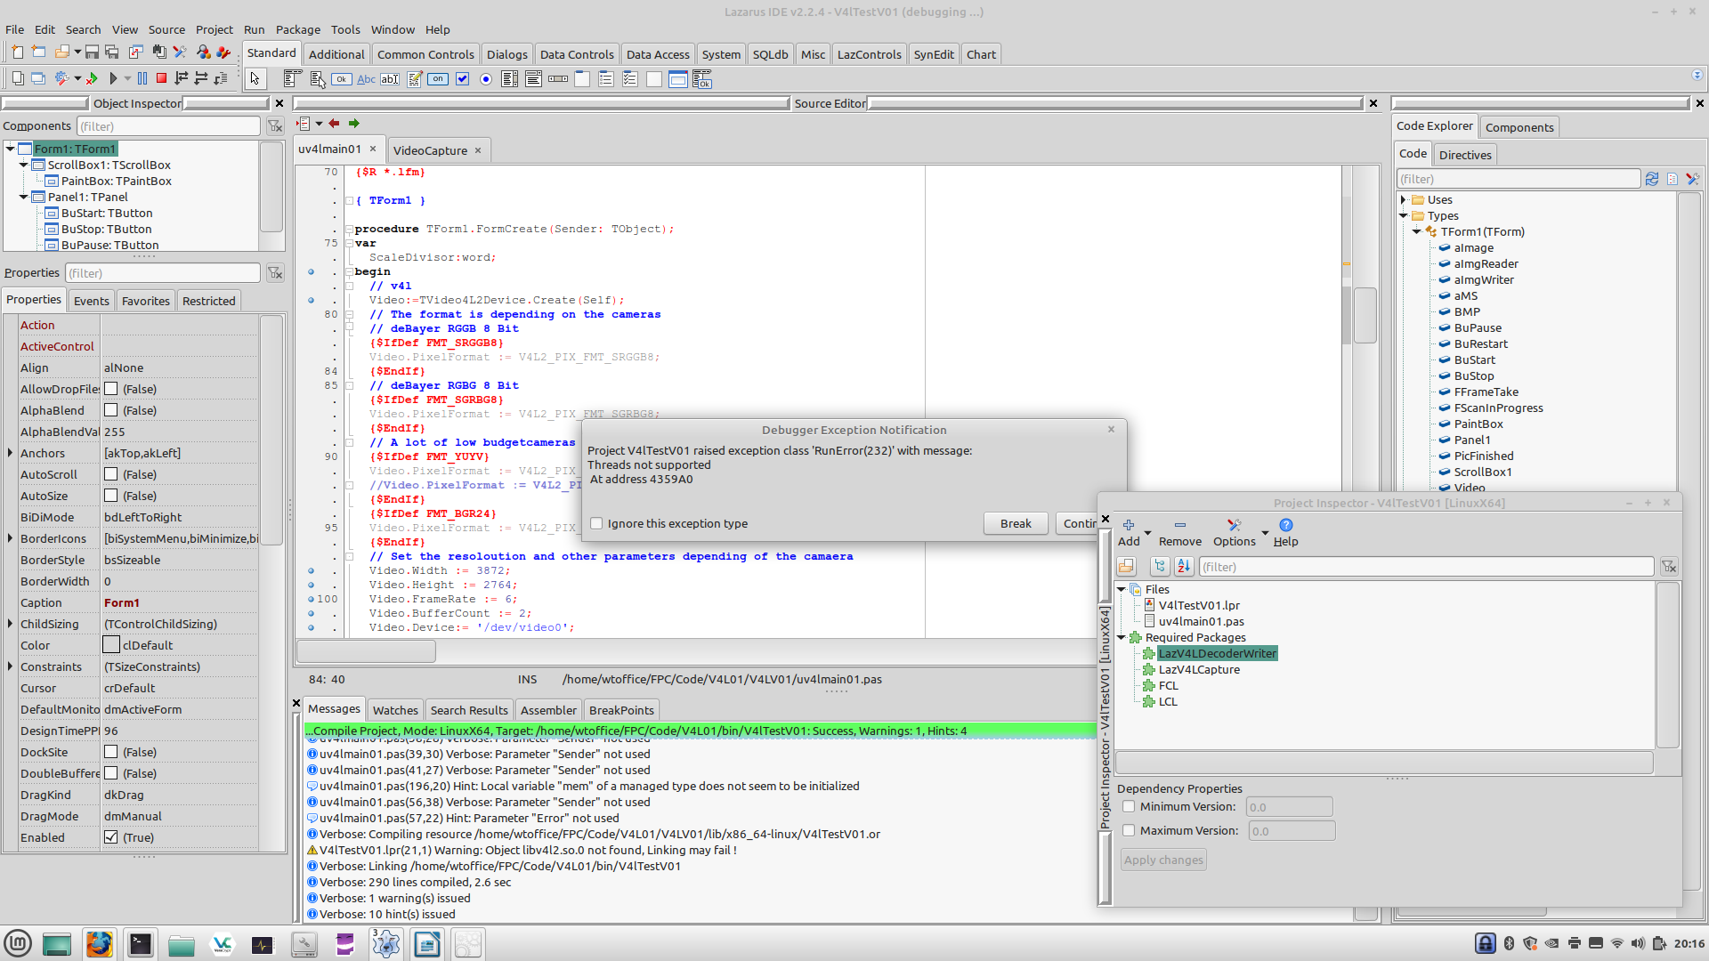Switch to the Watches tab

tap(394, 710)
